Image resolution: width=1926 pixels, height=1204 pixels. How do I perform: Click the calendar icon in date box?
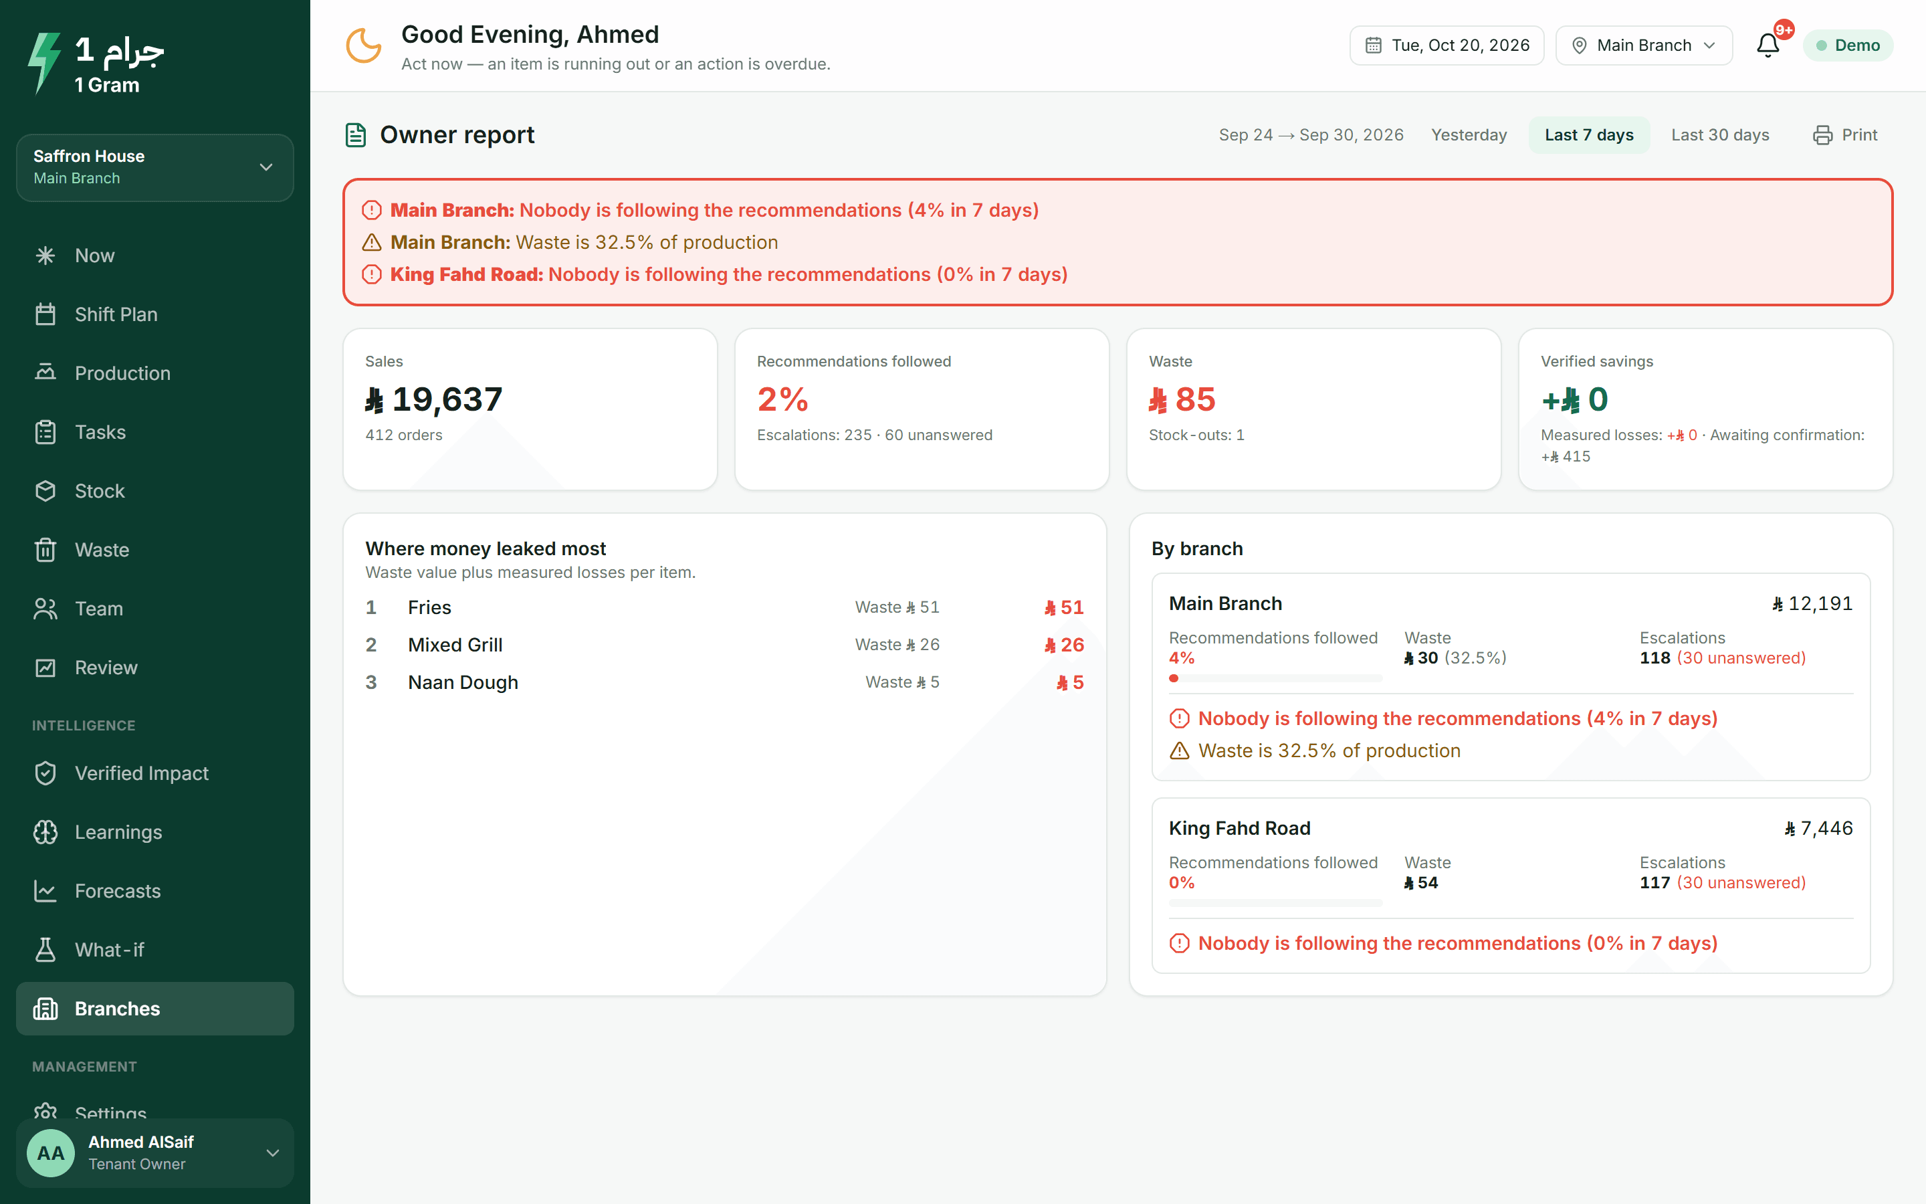(1374, 45)
